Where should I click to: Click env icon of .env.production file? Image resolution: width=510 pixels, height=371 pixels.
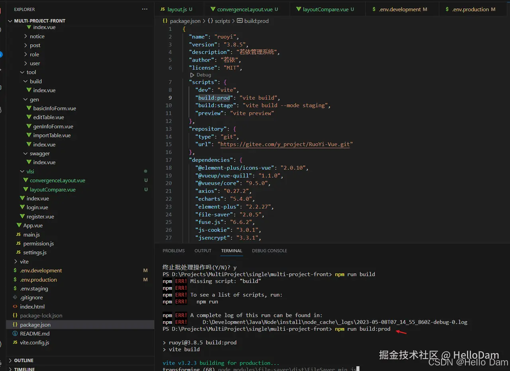15,279
